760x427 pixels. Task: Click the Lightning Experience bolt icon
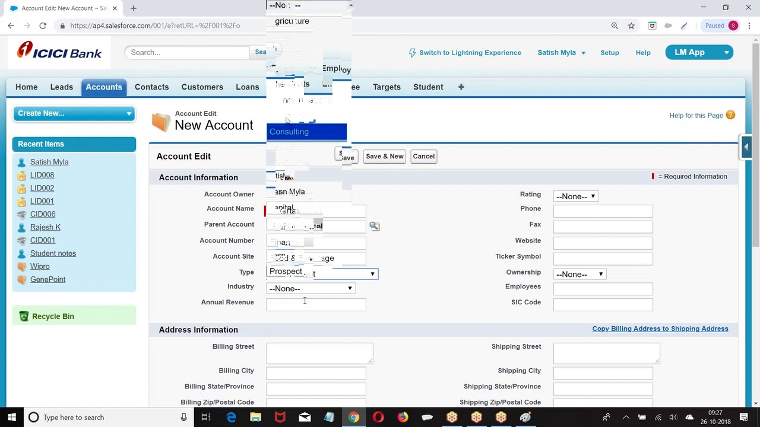(x=413, y=53)
